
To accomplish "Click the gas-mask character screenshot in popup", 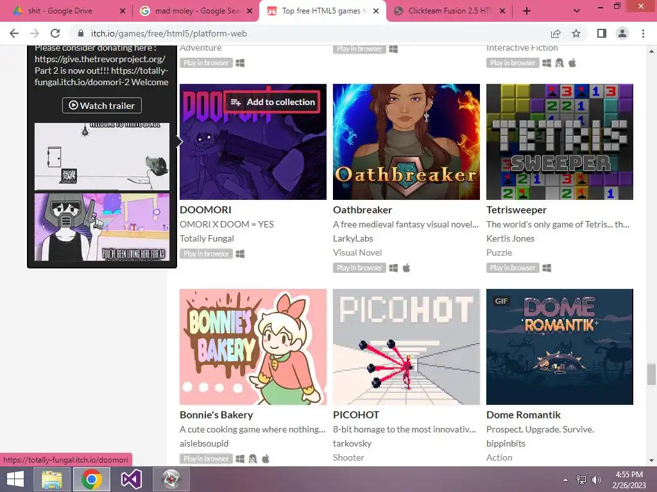I will tap(102, 227).
